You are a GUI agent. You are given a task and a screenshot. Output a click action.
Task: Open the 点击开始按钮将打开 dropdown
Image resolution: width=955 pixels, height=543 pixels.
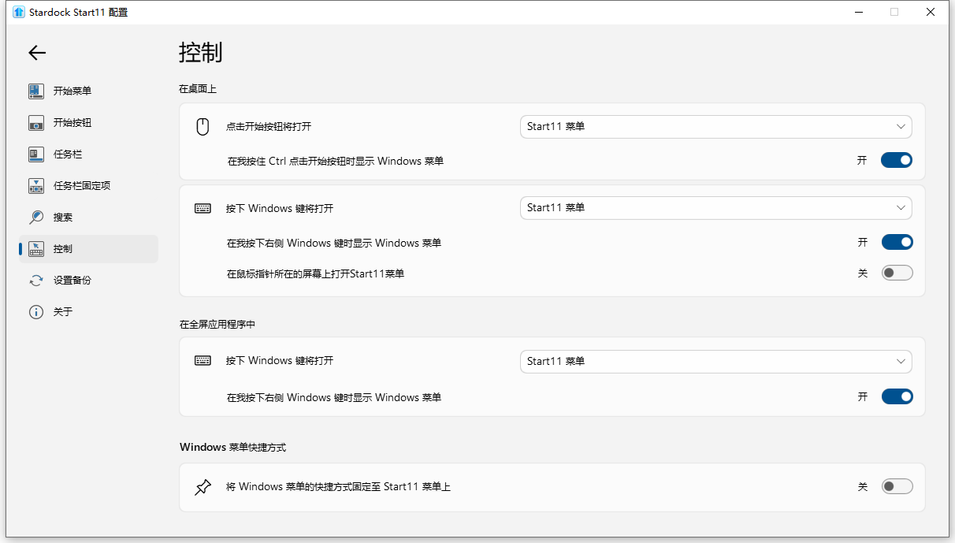click(715, 127)
